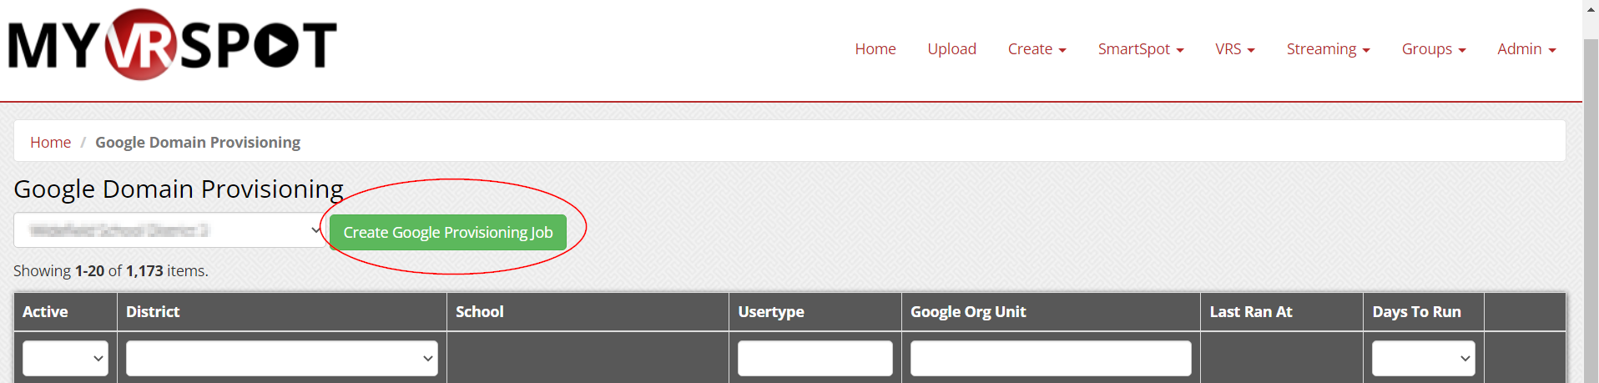Expand the Groups menu

point(1433,49)
